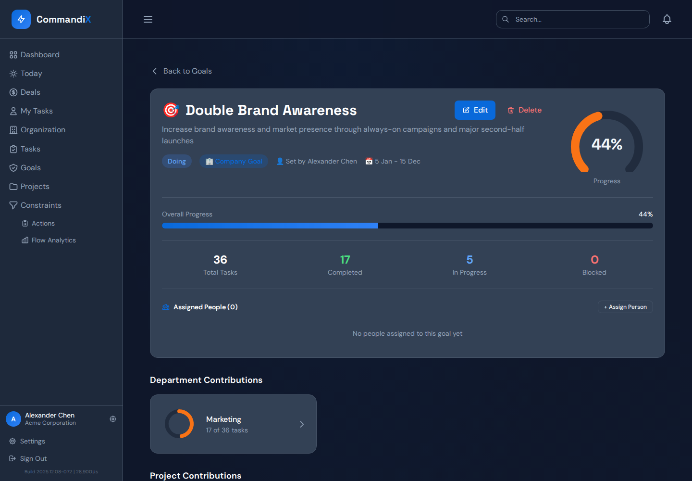Viewport: 692px width, 481px height.
Task: Open the Marketing department contribution card
Action: click(233, 424)
